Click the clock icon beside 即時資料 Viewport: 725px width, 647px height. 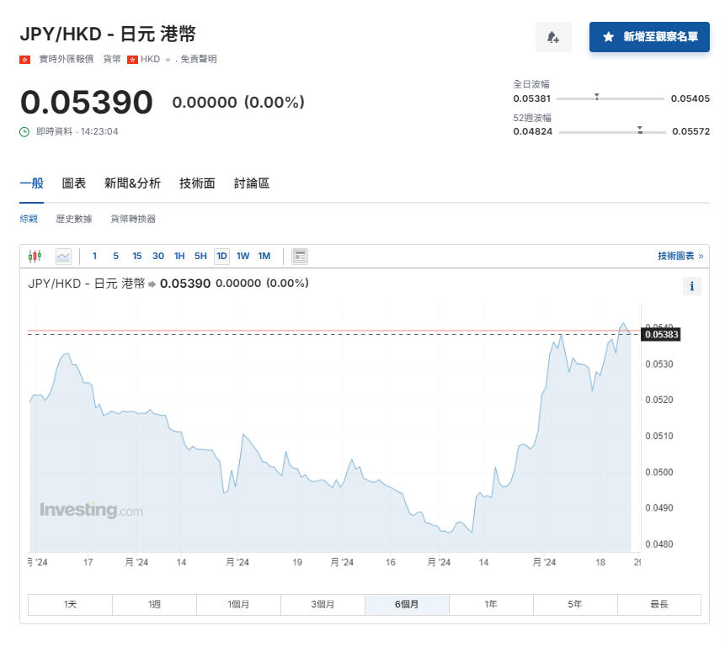24,132
